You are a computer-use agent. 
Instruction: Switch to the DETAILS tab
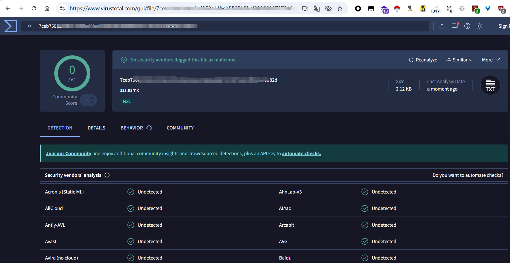click(96, 128)
